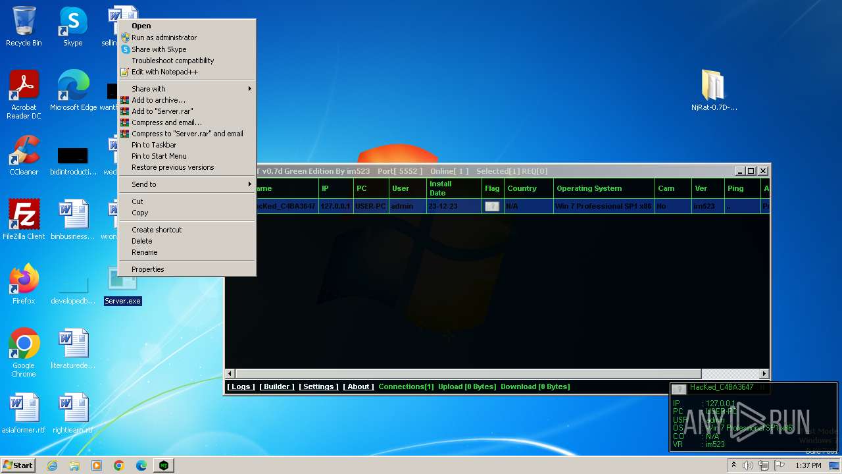Image resolution: width=842 pixels, height=474 pixels.
Task: Expand the Share with submenu
Action: [187, 89]
